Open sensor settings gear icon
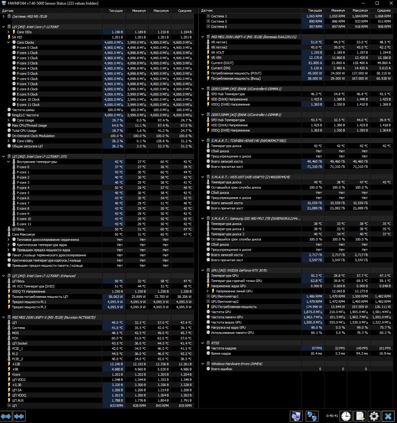Viewport: 397px width, 423px height. pyautogui.click(x=374, y=416)
